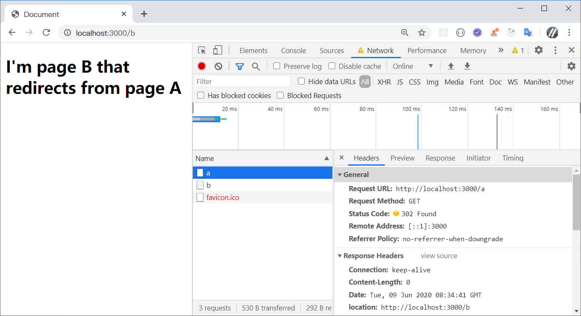The width and height of the screenshot is (581, 316).
Task: Open the Memory tab
Action: click(473, 51)
